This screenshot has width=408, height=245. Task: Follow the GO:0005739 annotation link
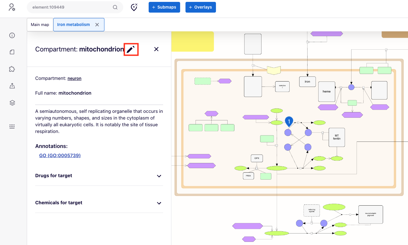click(60, 155)
